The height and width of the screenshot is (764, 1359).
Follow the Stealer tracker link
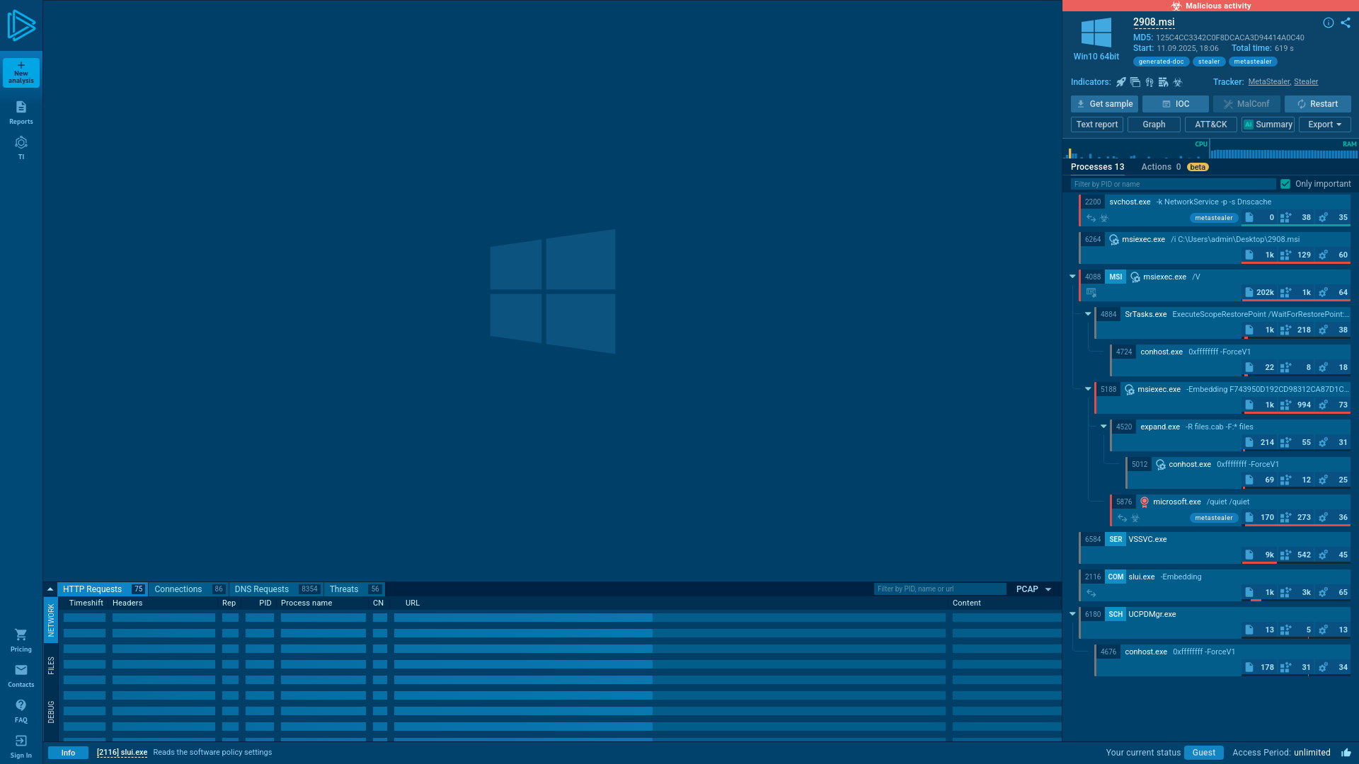[x=1306, y=82]
